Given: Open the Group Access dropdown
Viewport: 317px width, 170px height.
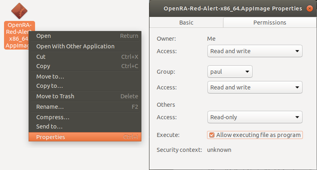Looking at the screenshot, I should pos(255,87).
